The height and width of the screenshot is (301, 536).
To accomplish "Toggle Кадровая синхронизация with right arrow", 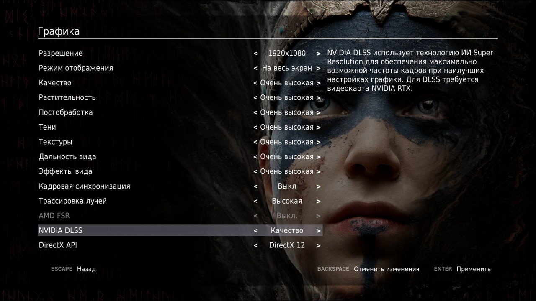I will click(x=318, y=186).
